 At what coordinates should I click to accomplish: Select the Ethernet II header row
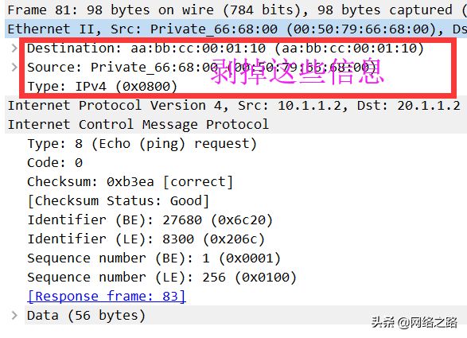tap(235, 29)
